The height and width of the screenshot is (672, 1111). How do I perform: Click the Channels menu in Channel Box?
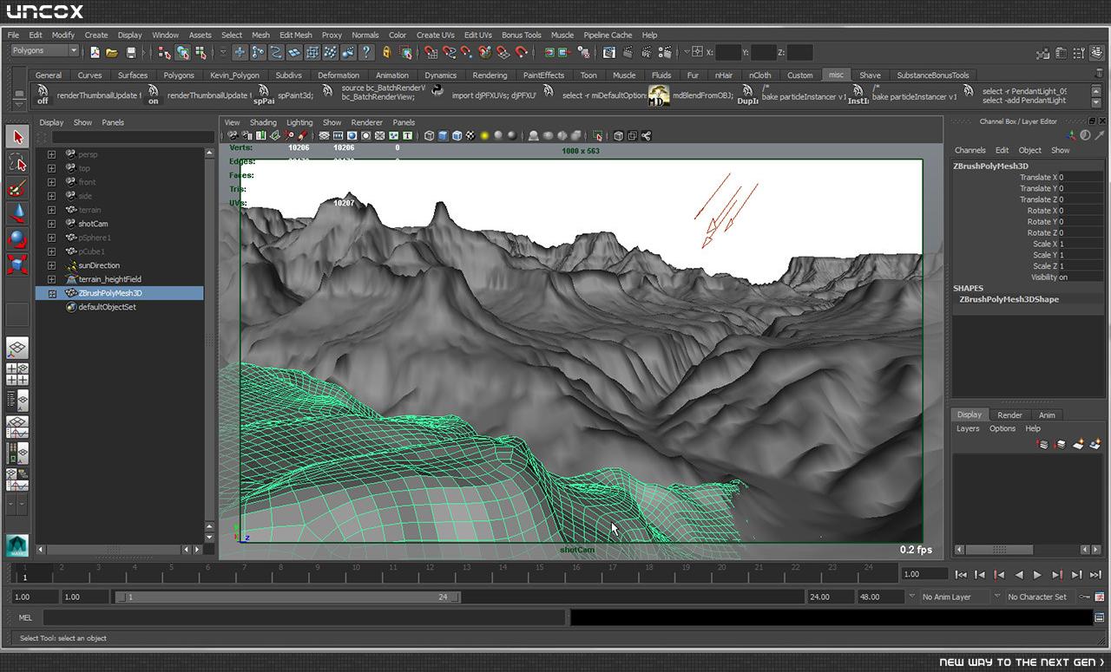pyautogui.click(x=970, y=150)
